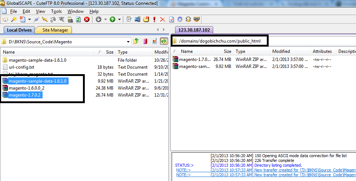Click the red X Delete icon
The height and width of the screenshot is (181, 356).
click(x=163, y=19)
